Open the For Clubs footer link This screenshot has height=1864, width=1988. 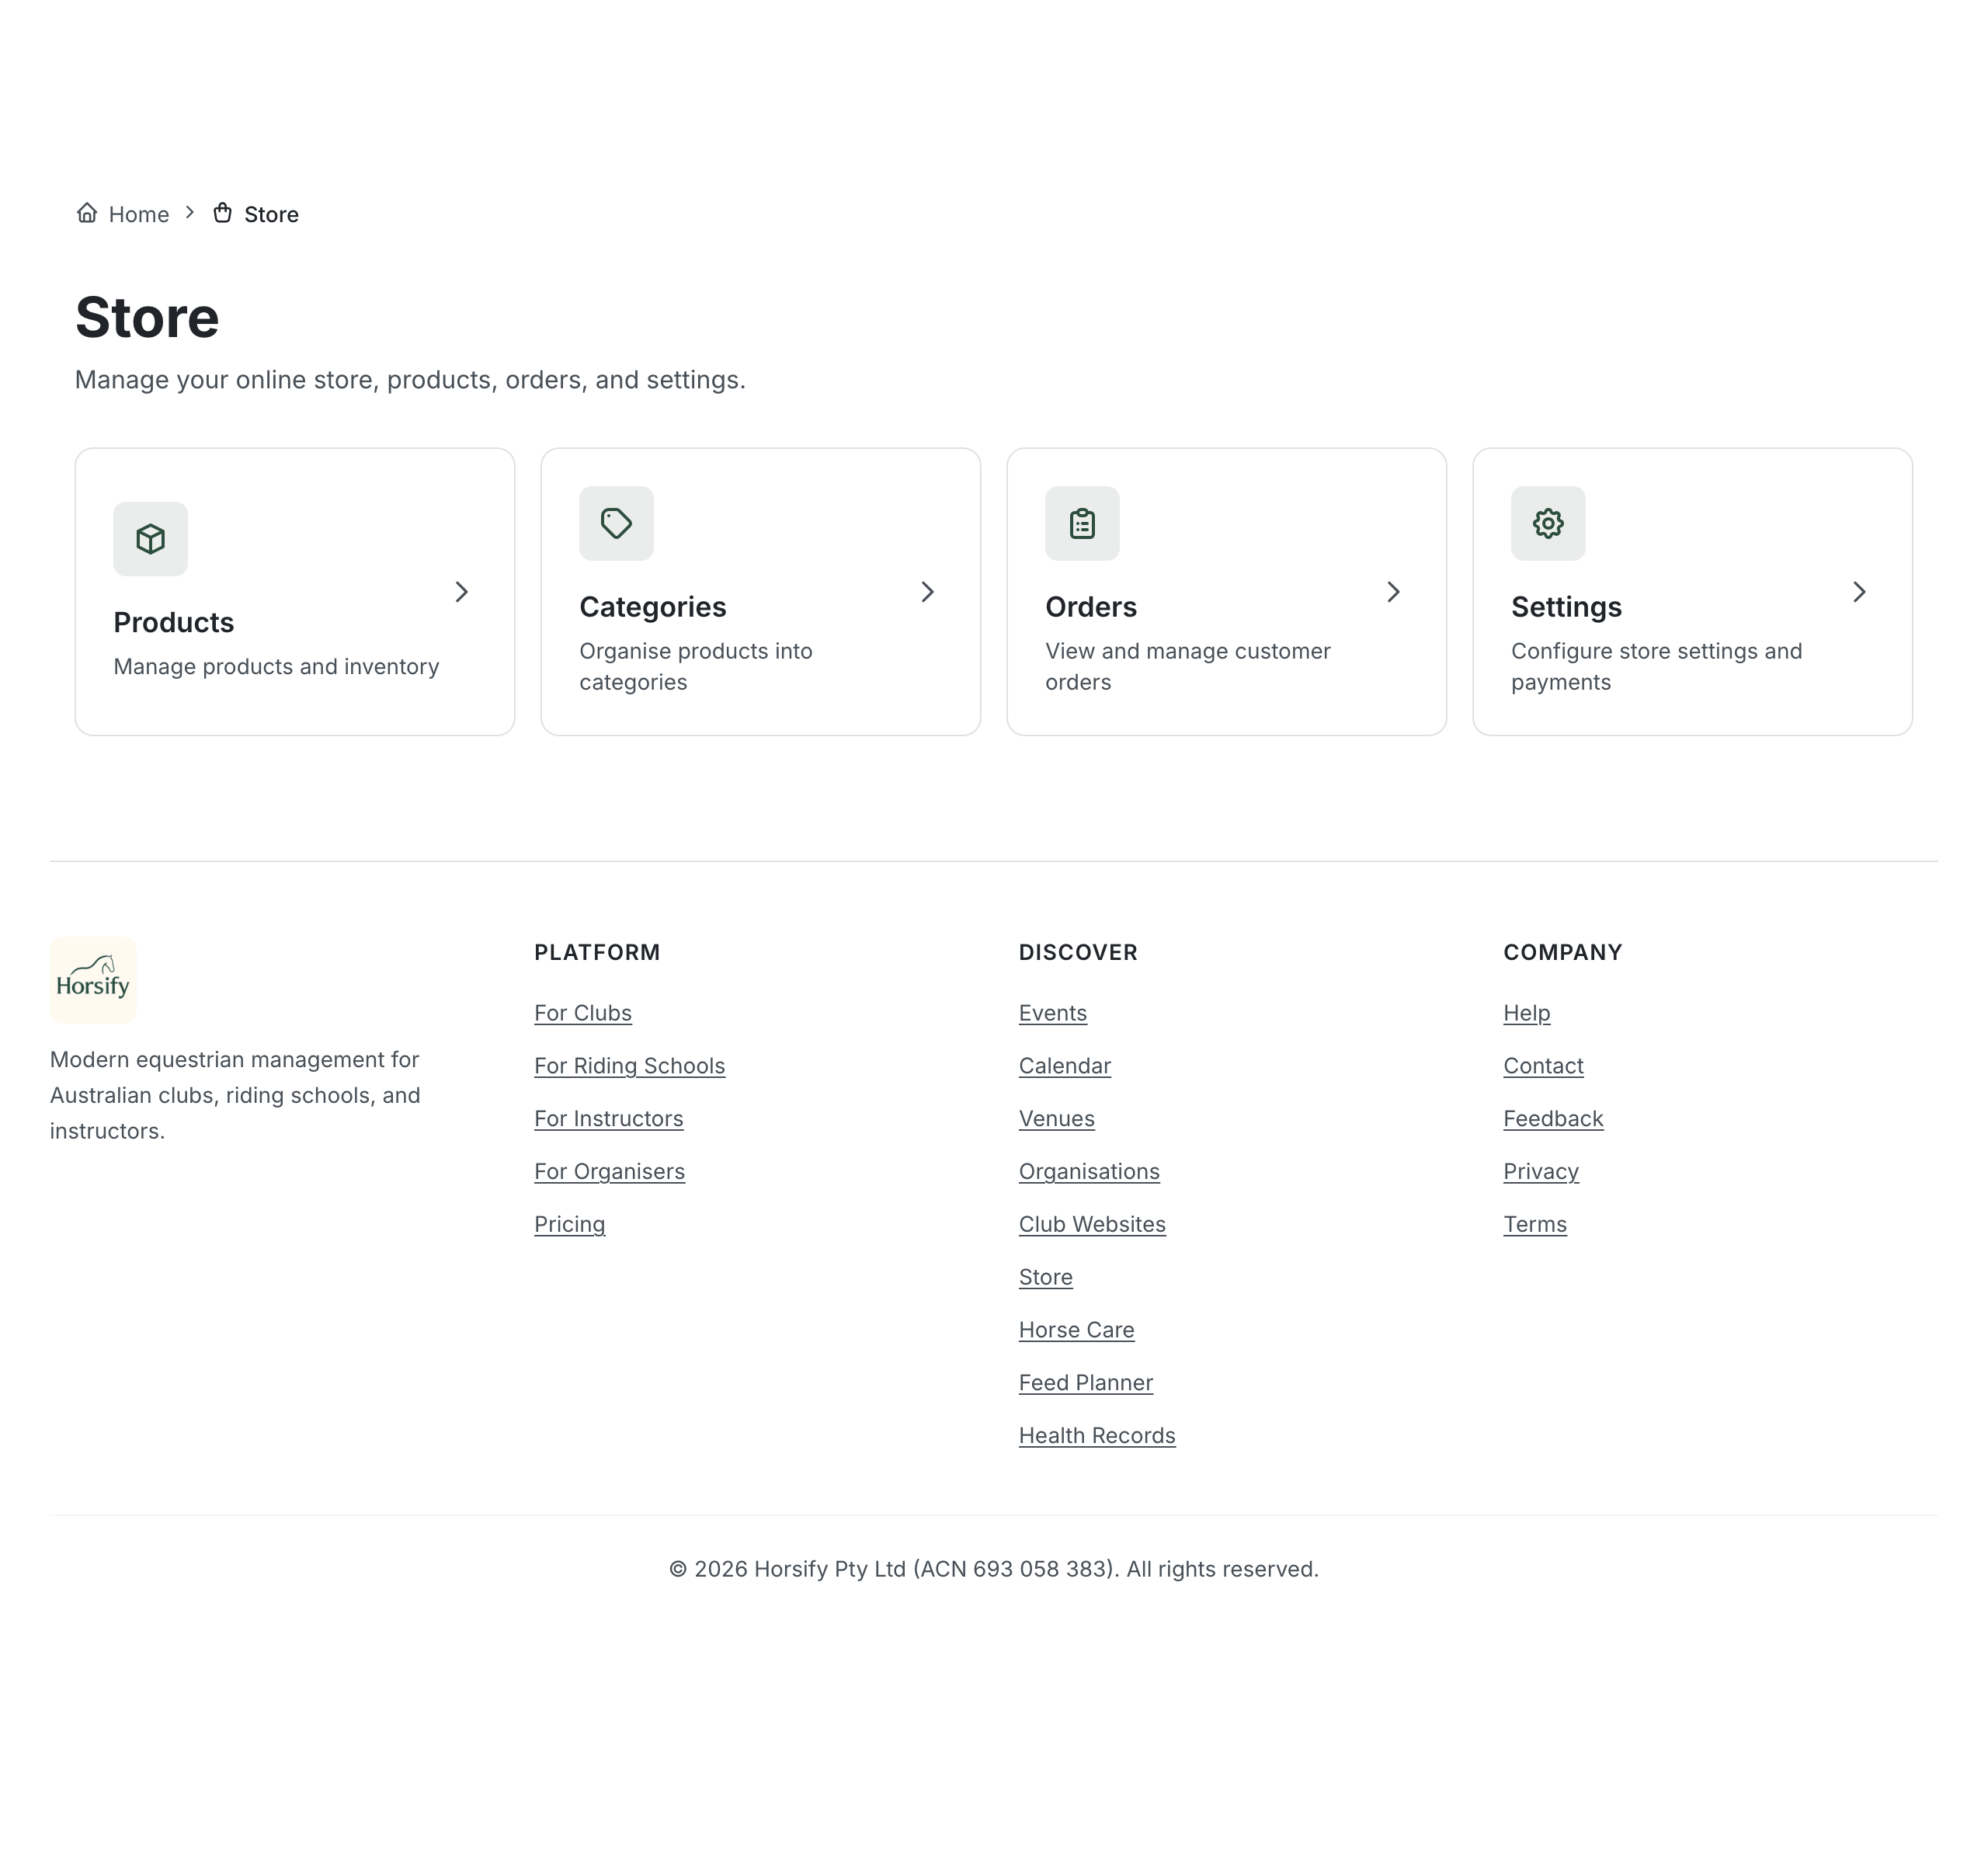point(583,1013)
